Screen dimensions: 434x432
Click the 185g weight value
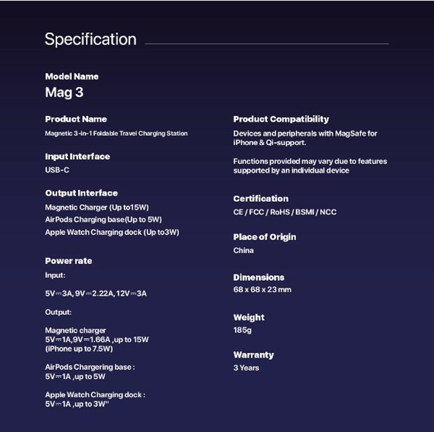[x=242, y=330]
